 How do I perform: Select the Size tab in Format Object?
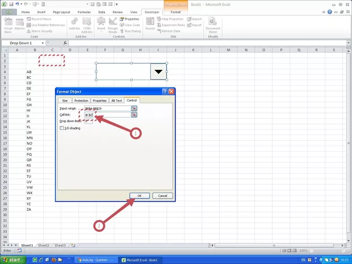click(x=65, y=100)
